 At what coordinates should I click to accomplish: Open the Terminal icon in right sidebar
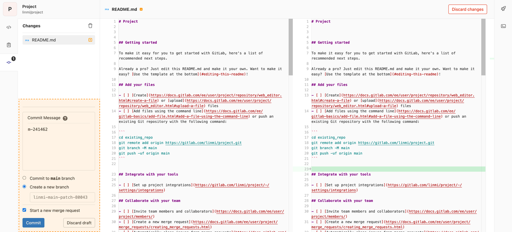coord(503,26)
